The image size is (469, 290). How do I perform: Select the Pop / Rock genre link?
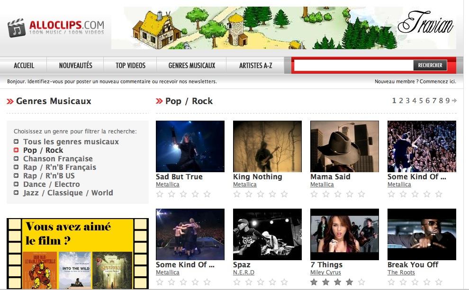[43, 150]
